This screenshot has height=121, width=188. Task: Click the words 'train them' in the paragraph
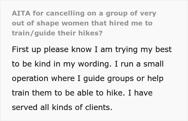coord(32,93)
